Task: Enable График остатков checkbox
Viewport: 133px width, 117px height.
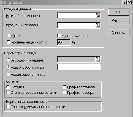Action: tap(64, 87)
